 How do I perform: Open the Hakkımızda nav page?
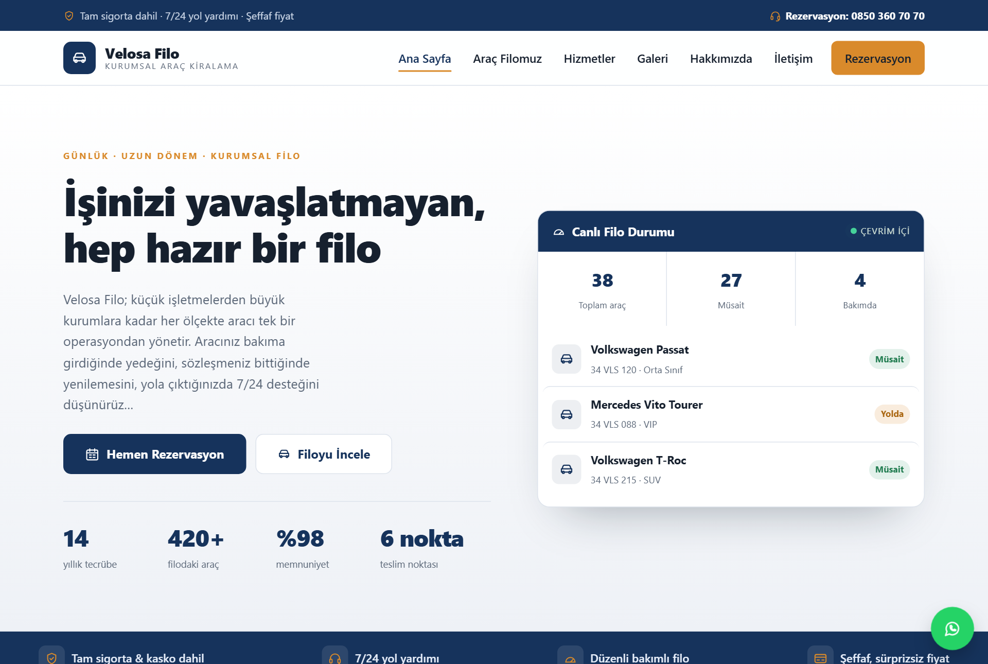pos(721,59)
